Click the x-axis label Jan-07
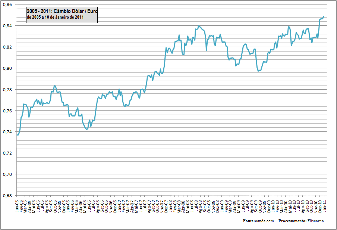This screenshot has width=337, height=230. (x=119, y=206)
